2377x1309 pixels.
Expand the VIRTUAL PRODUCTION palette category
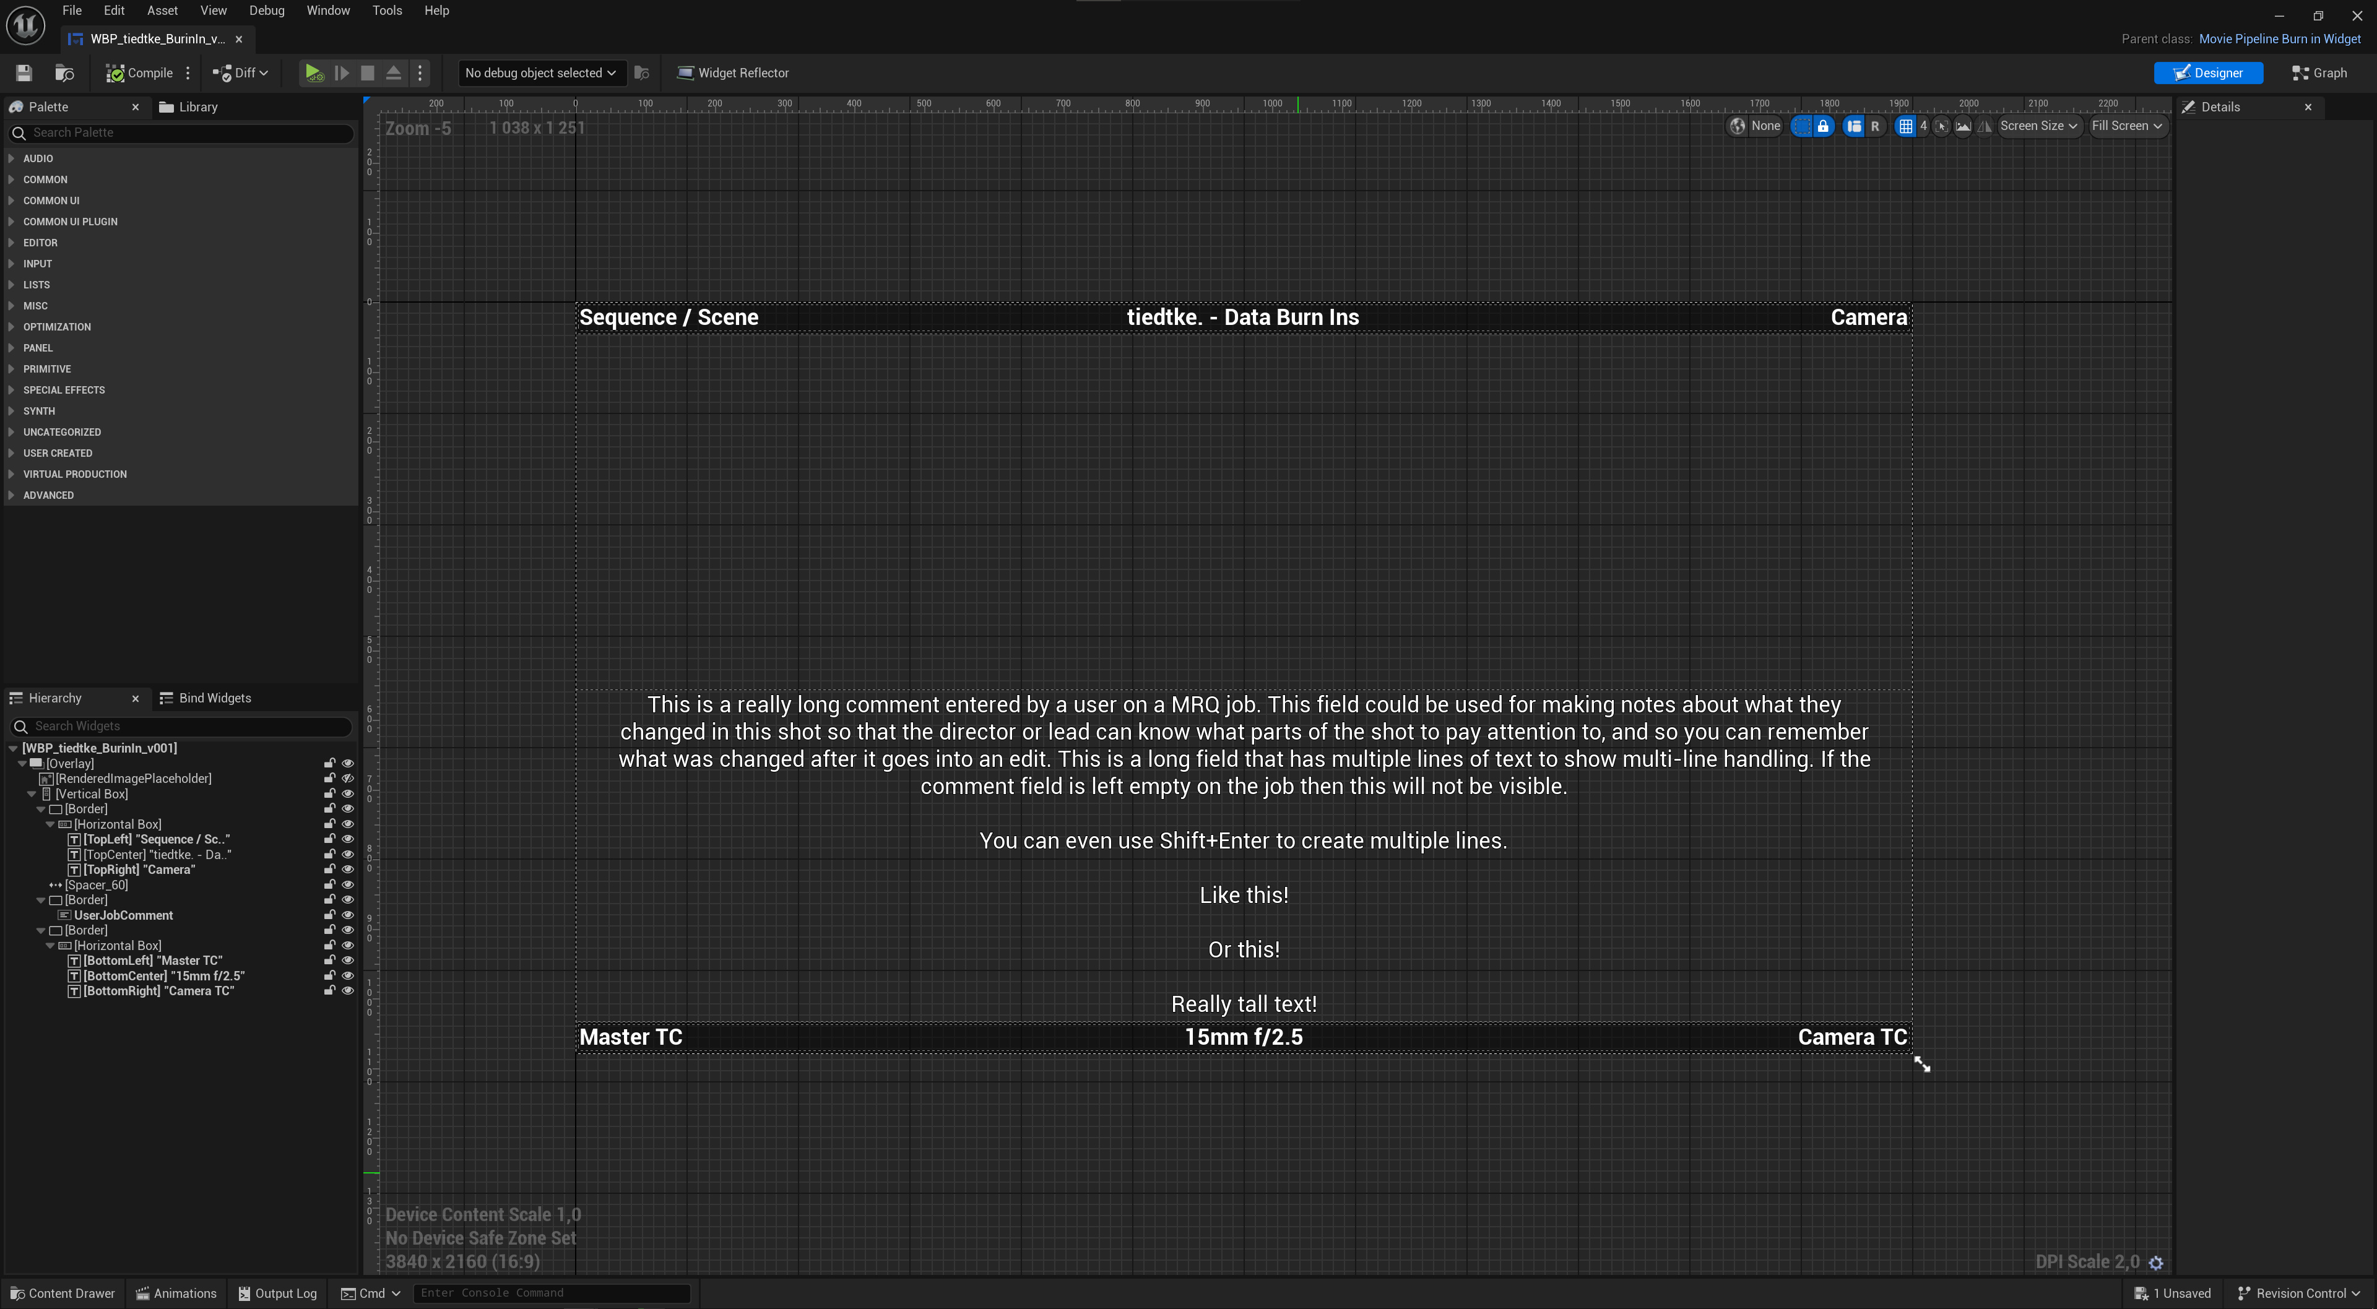(75, 474)
